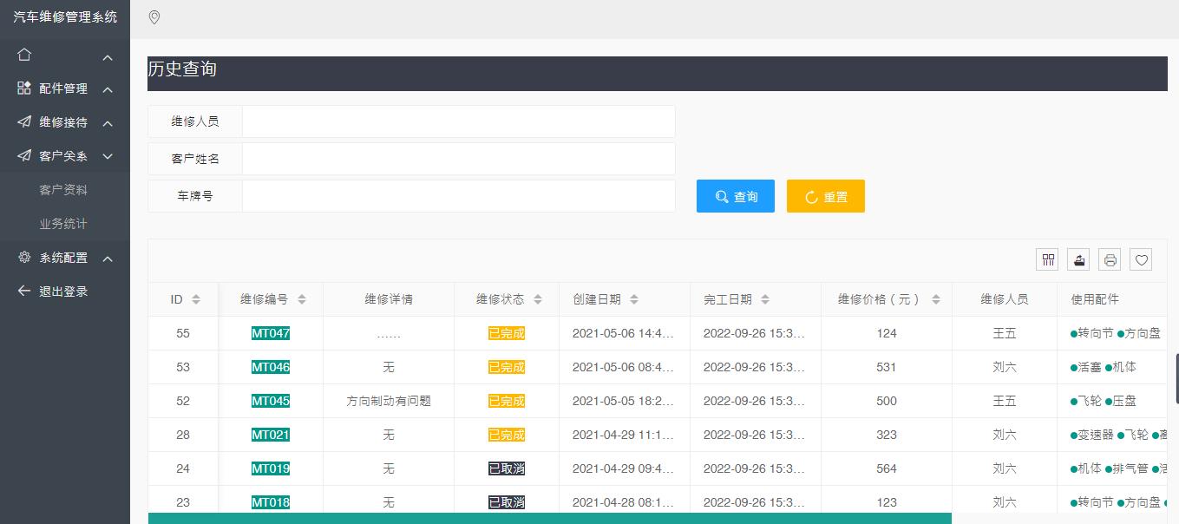Expand the 配件管理 sidebar menu

(x=63, y=88)
